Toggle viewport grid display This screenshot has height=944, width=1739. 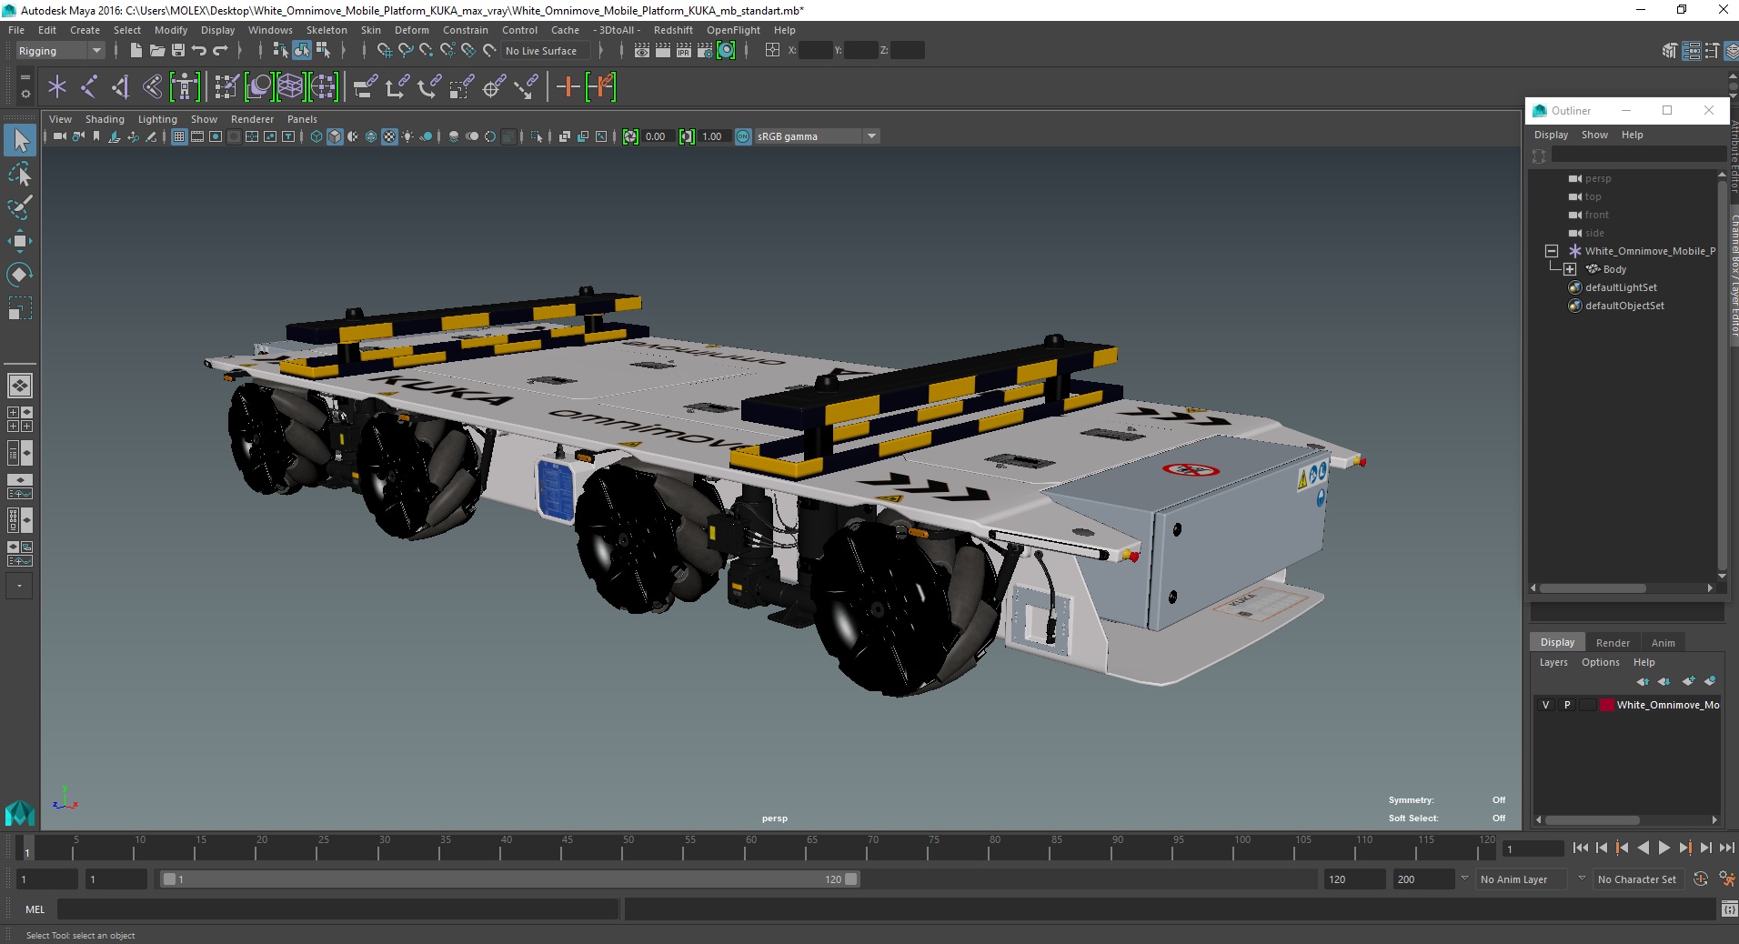tap(179, 136)
